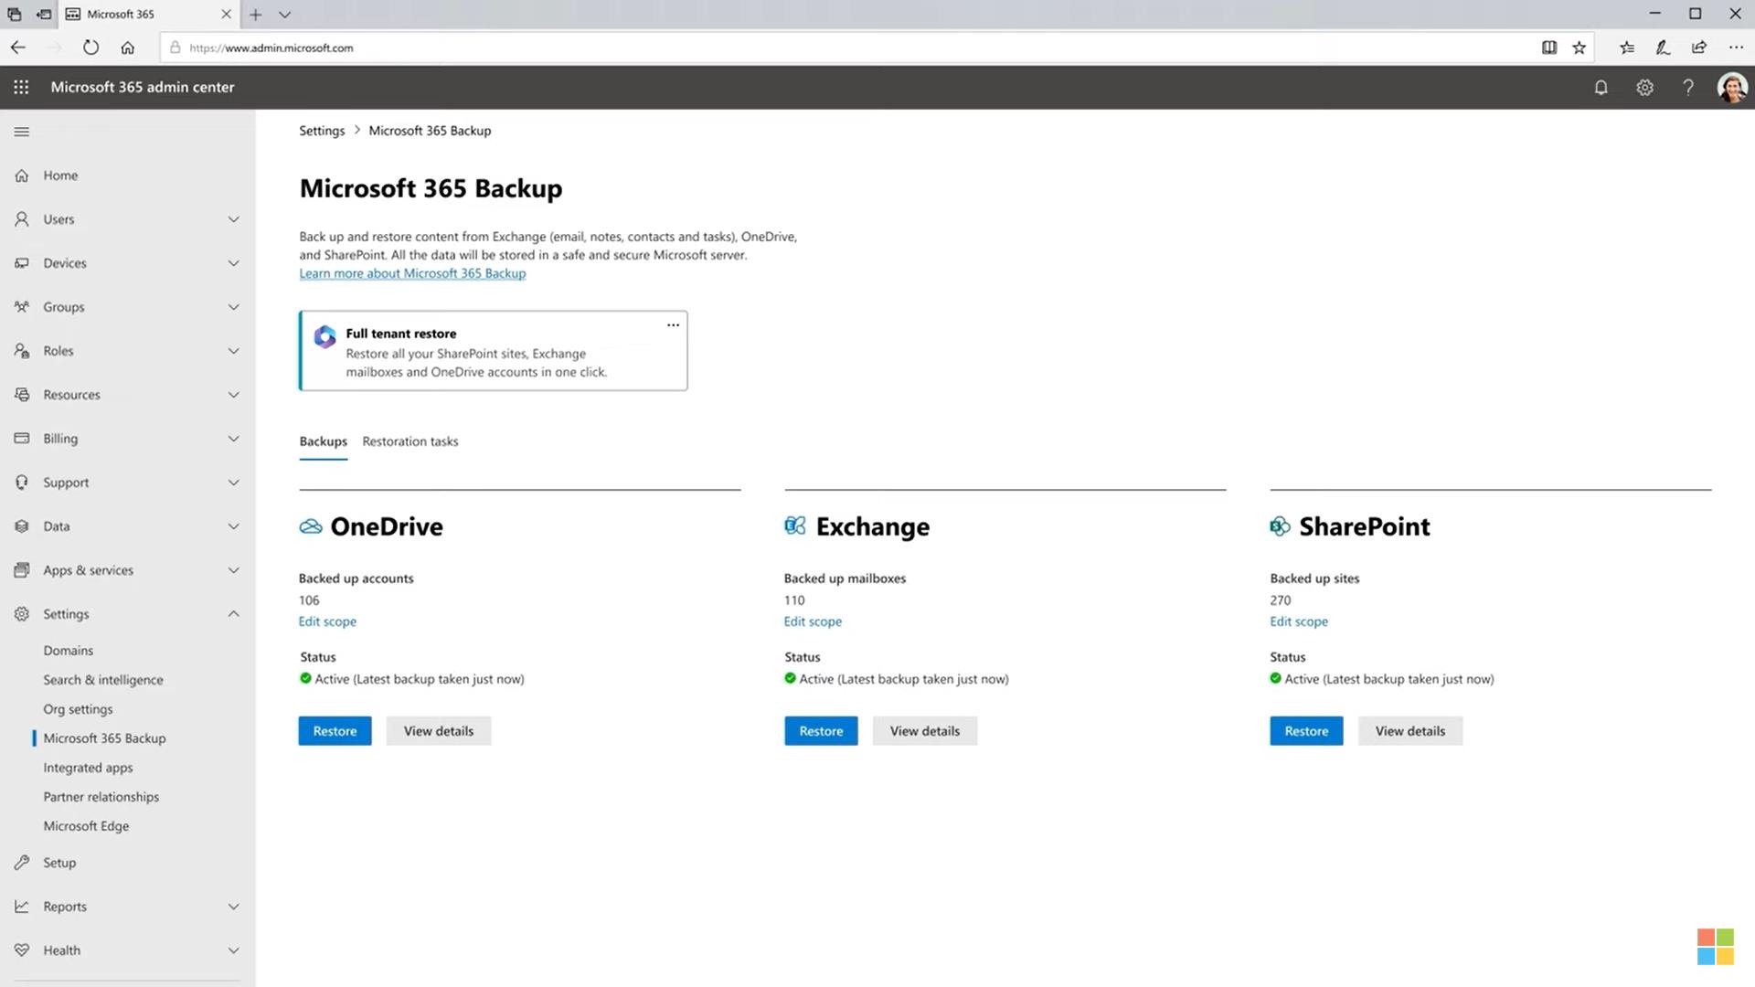Switch to the Restoration tasks tab
This screenshot has height=987, width=1755.
409,441
